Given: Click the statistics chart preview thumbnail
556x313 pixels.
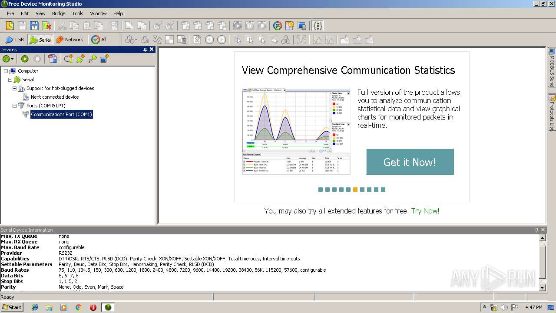Looking at the screenshot, I should (x=296, y=131).
